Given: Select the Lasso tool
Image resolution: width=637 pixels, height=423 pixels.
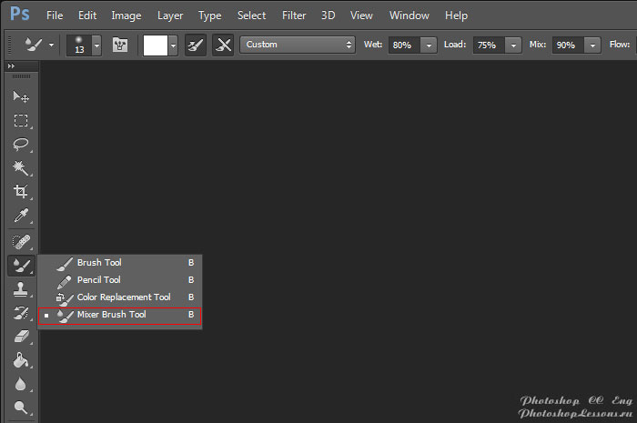Looking at the screenshot, I should [21, 144].
